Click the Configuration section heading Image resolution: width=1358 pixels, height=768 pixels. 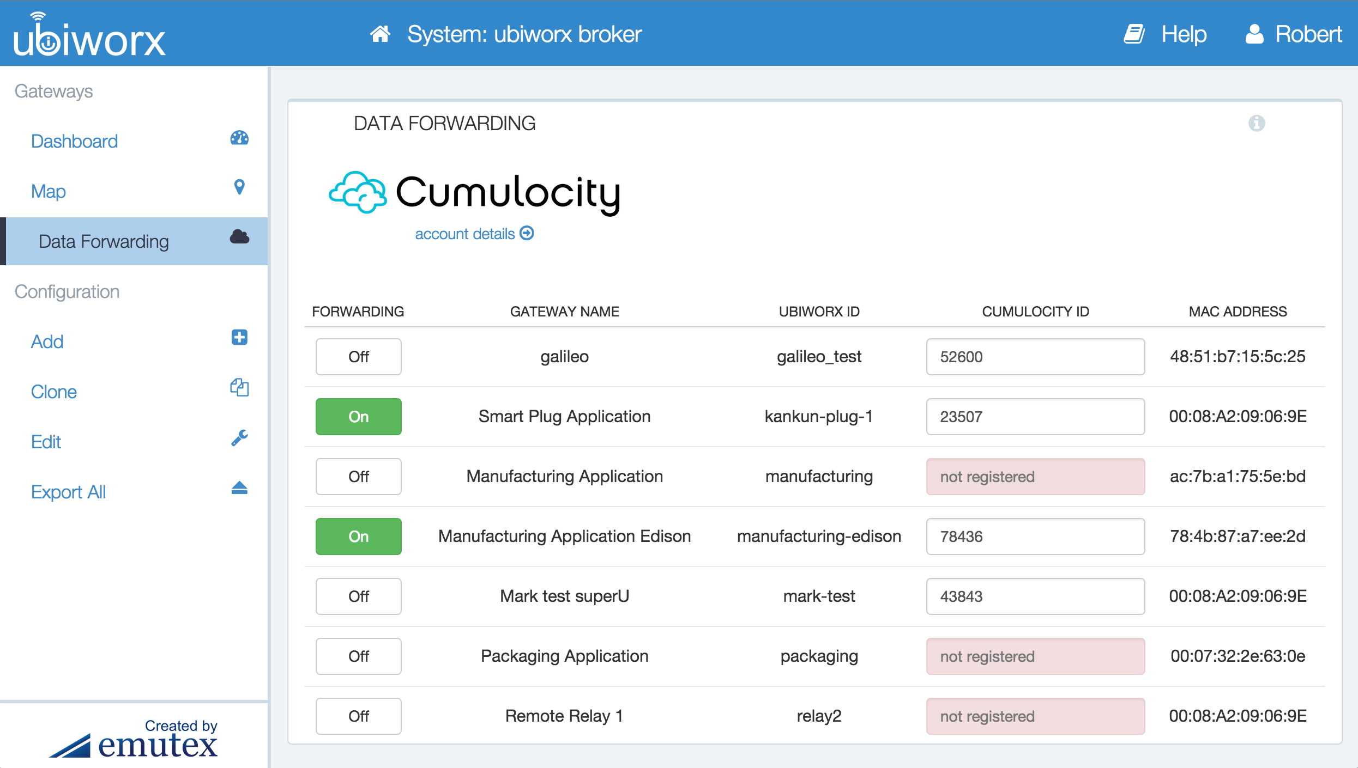(67, 291)
